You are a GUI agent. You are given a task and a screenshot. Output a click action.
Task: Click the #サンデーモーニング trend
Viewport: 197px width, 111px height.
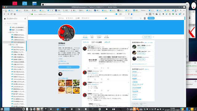[x=138, y=84]
